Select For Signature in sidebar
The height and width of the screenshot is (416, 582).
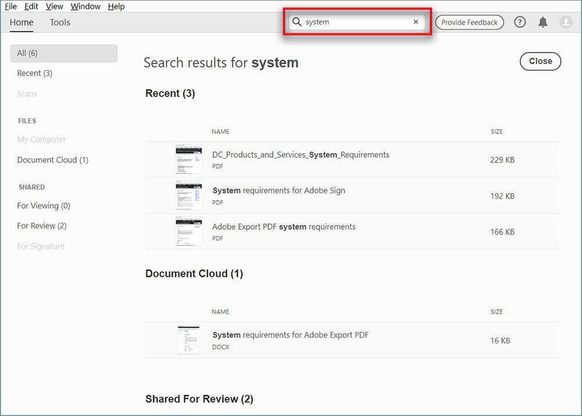coord(41,246)
